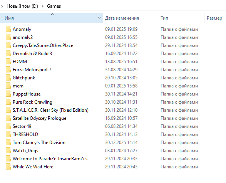Select the Glitchpunk folder name
The image size is (226, 183).
(x=24, y=78)
